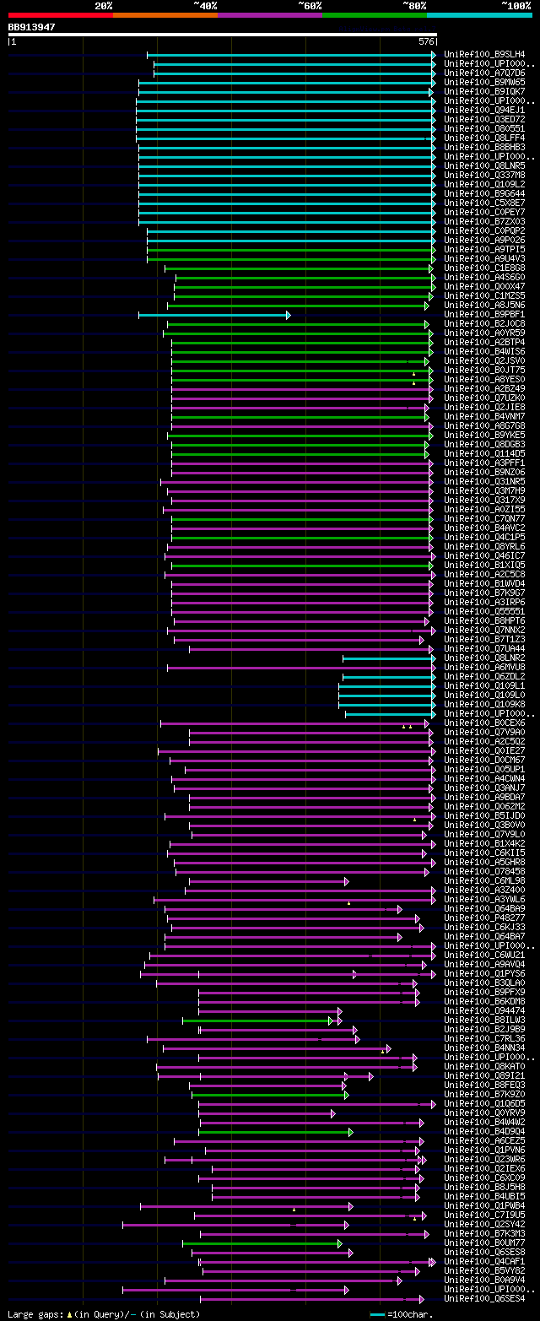Click the orange ~40% identity legend bar
Image resolution: width=540 pixels, height=1321 pixels.
tap(165, 14)
